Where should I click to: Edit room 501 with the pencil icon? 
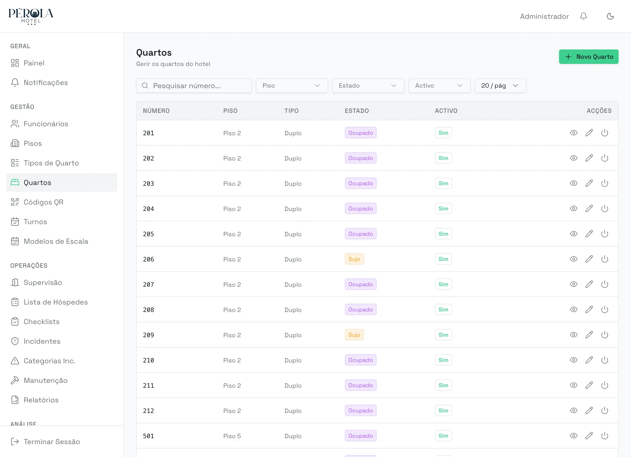589,436
